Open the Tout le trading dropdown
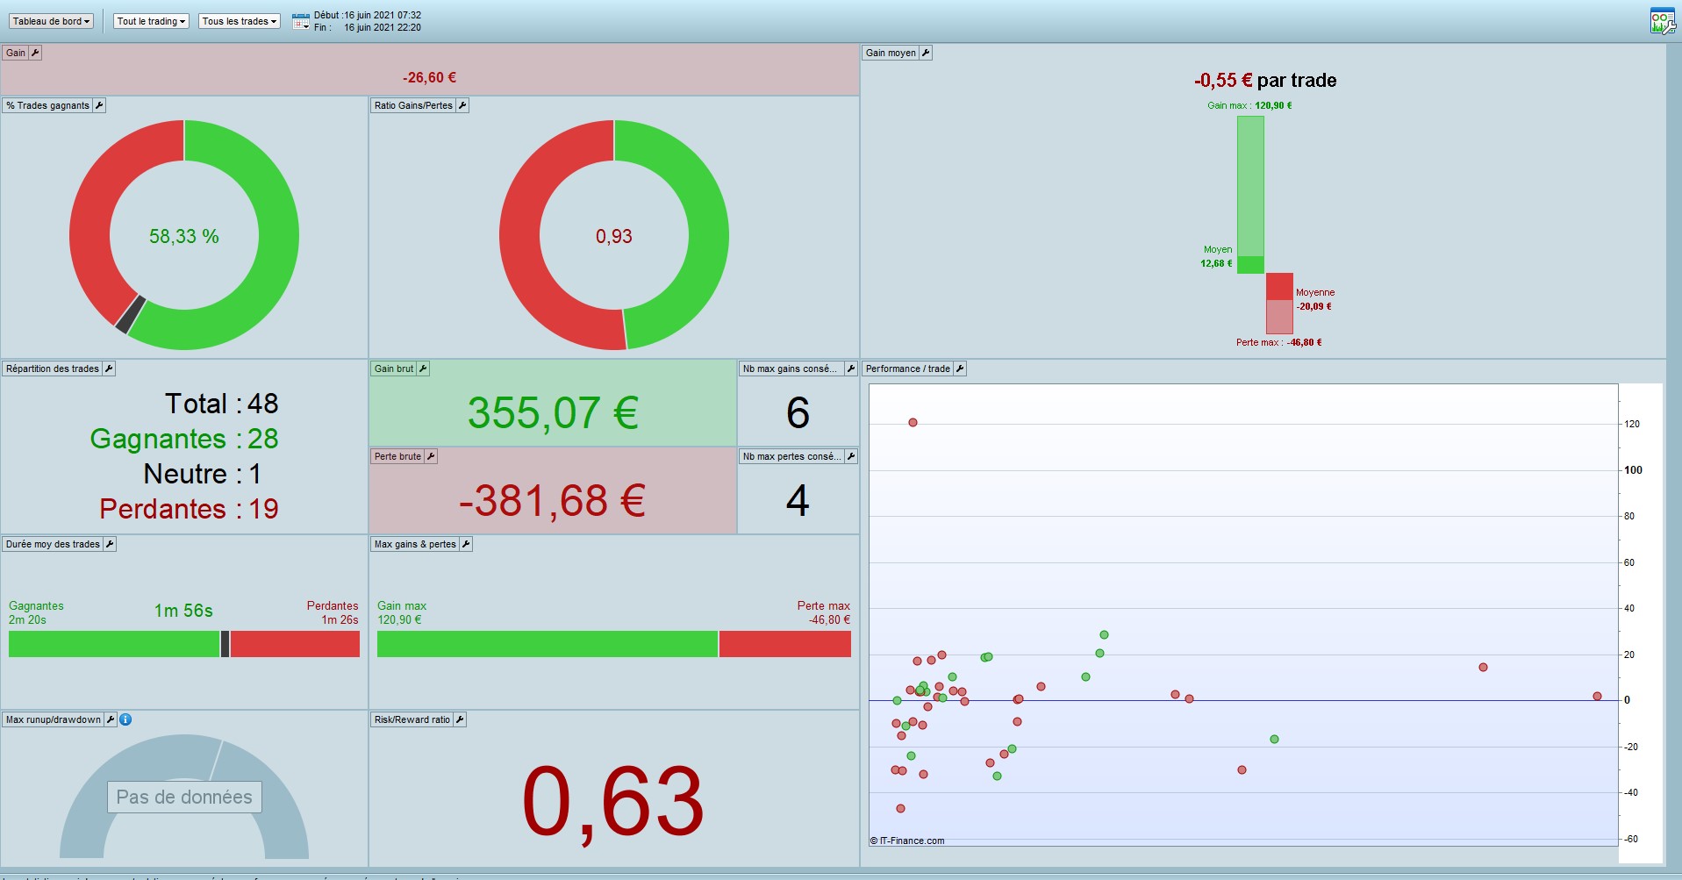The height and width of the screenshot is (880, 1682). pos(152,21)
